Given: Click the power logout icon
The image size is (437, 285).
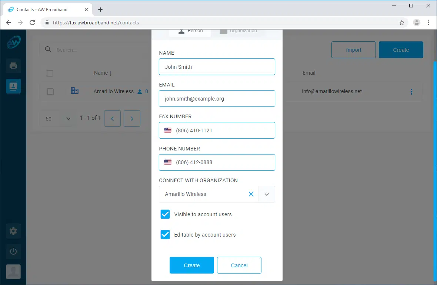Looking at the screenshot, I should [13, 251].
